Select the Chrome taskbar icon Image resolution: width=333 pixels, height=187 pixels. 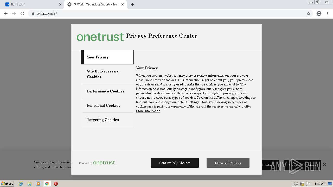pos(47,184)
